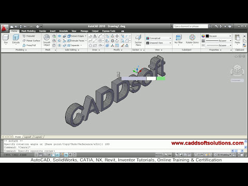
Task: Open the Manage ribbon tab
Action: click(84, 31)
